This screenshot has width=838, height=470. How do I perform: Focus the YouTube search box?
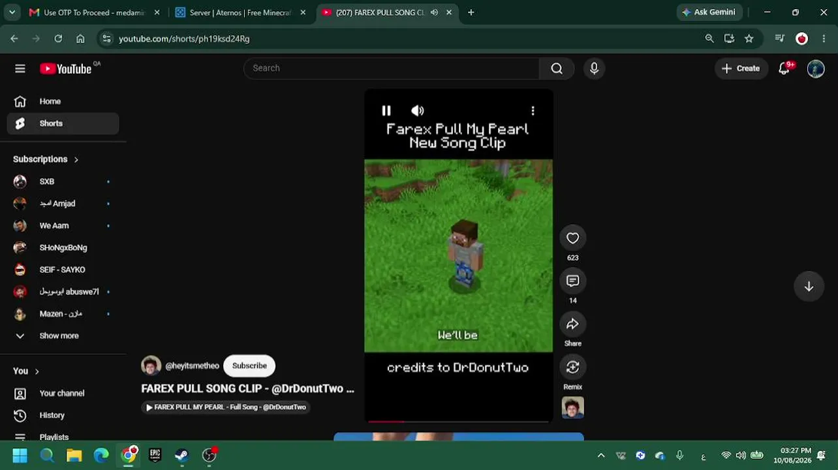coord(392,68)
